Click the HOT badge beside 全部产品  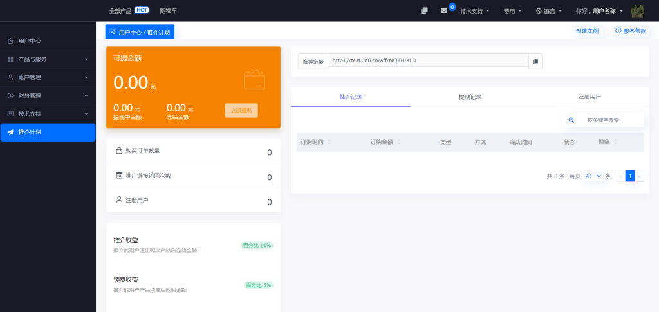pos(142,10)
